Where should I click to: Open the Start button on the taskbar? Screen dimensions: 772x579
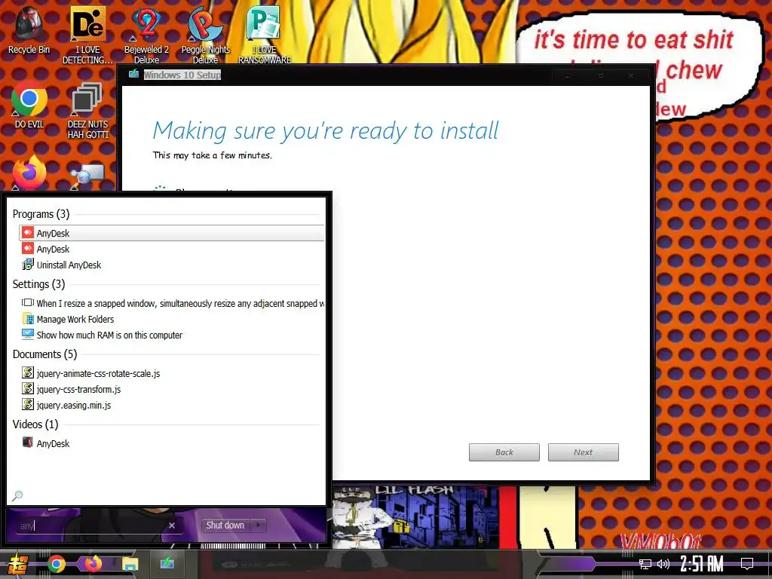pos(17,564)
